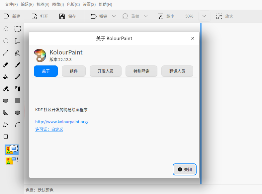Pick the flood fill bucket tool
This screenshot has height=194, width=262.
coord(6,77)
